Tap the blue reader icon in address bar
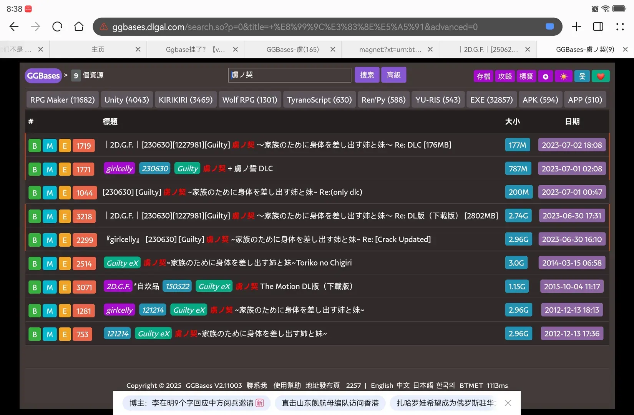The height and width of the screenshot is (415, 634). click(x=550, y=27)
